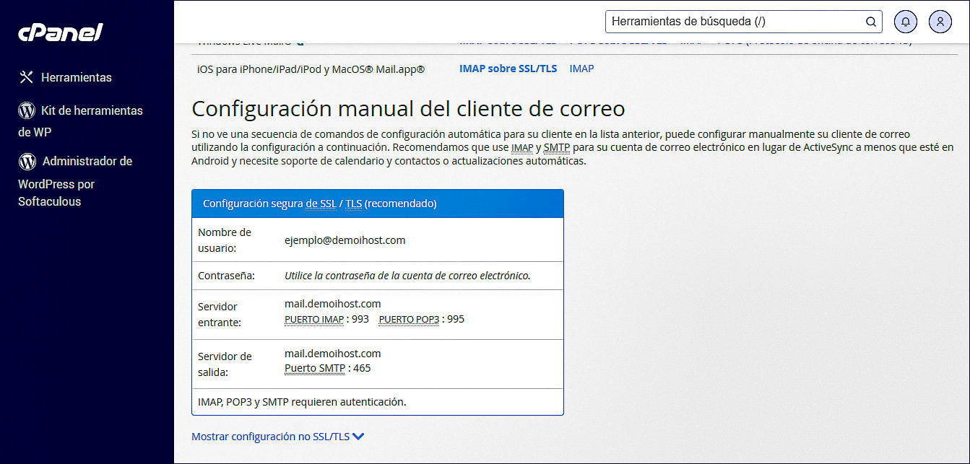Click the PUERTO POP3 label
The height and width of the screenshot is (464, 970).
click(409, 319)
